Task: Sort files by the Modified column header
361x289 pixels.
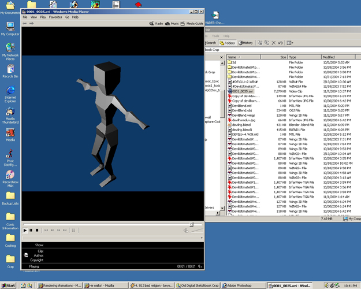Action: [338, 57]
